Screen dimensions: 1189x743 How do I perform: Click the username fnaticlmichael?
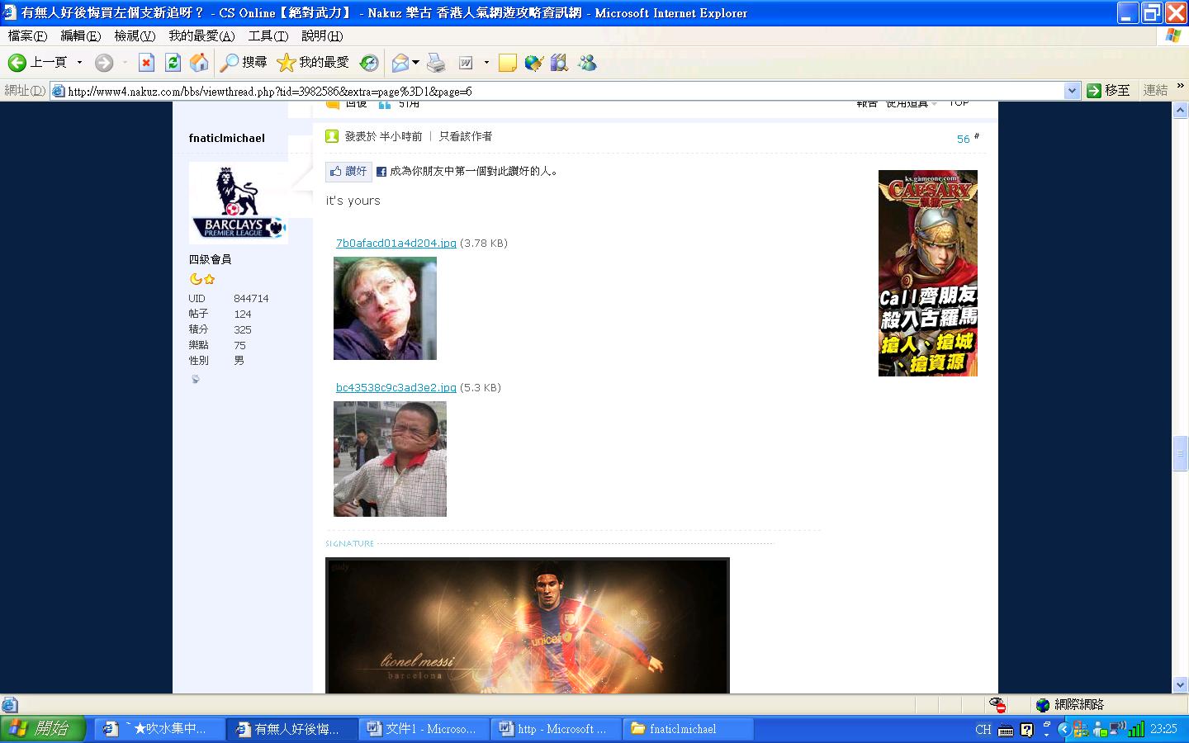point(227,138)
